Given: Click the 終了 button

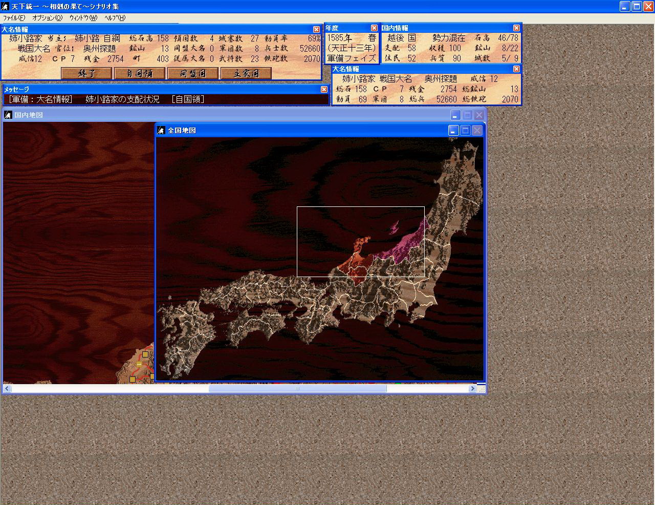Looking at the screenshot, I should coord(86,73).
